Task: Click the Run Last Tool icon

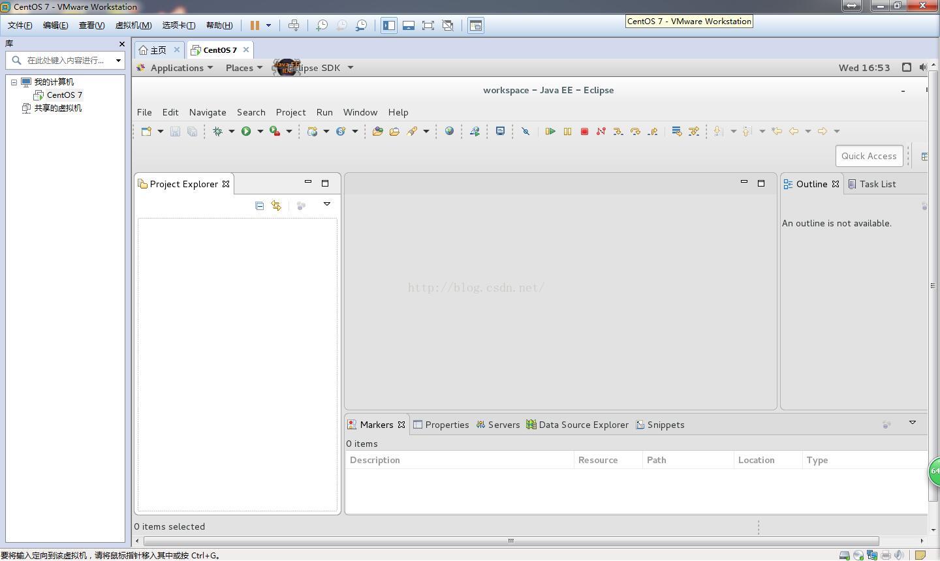Action: click(x=275, y=131)
